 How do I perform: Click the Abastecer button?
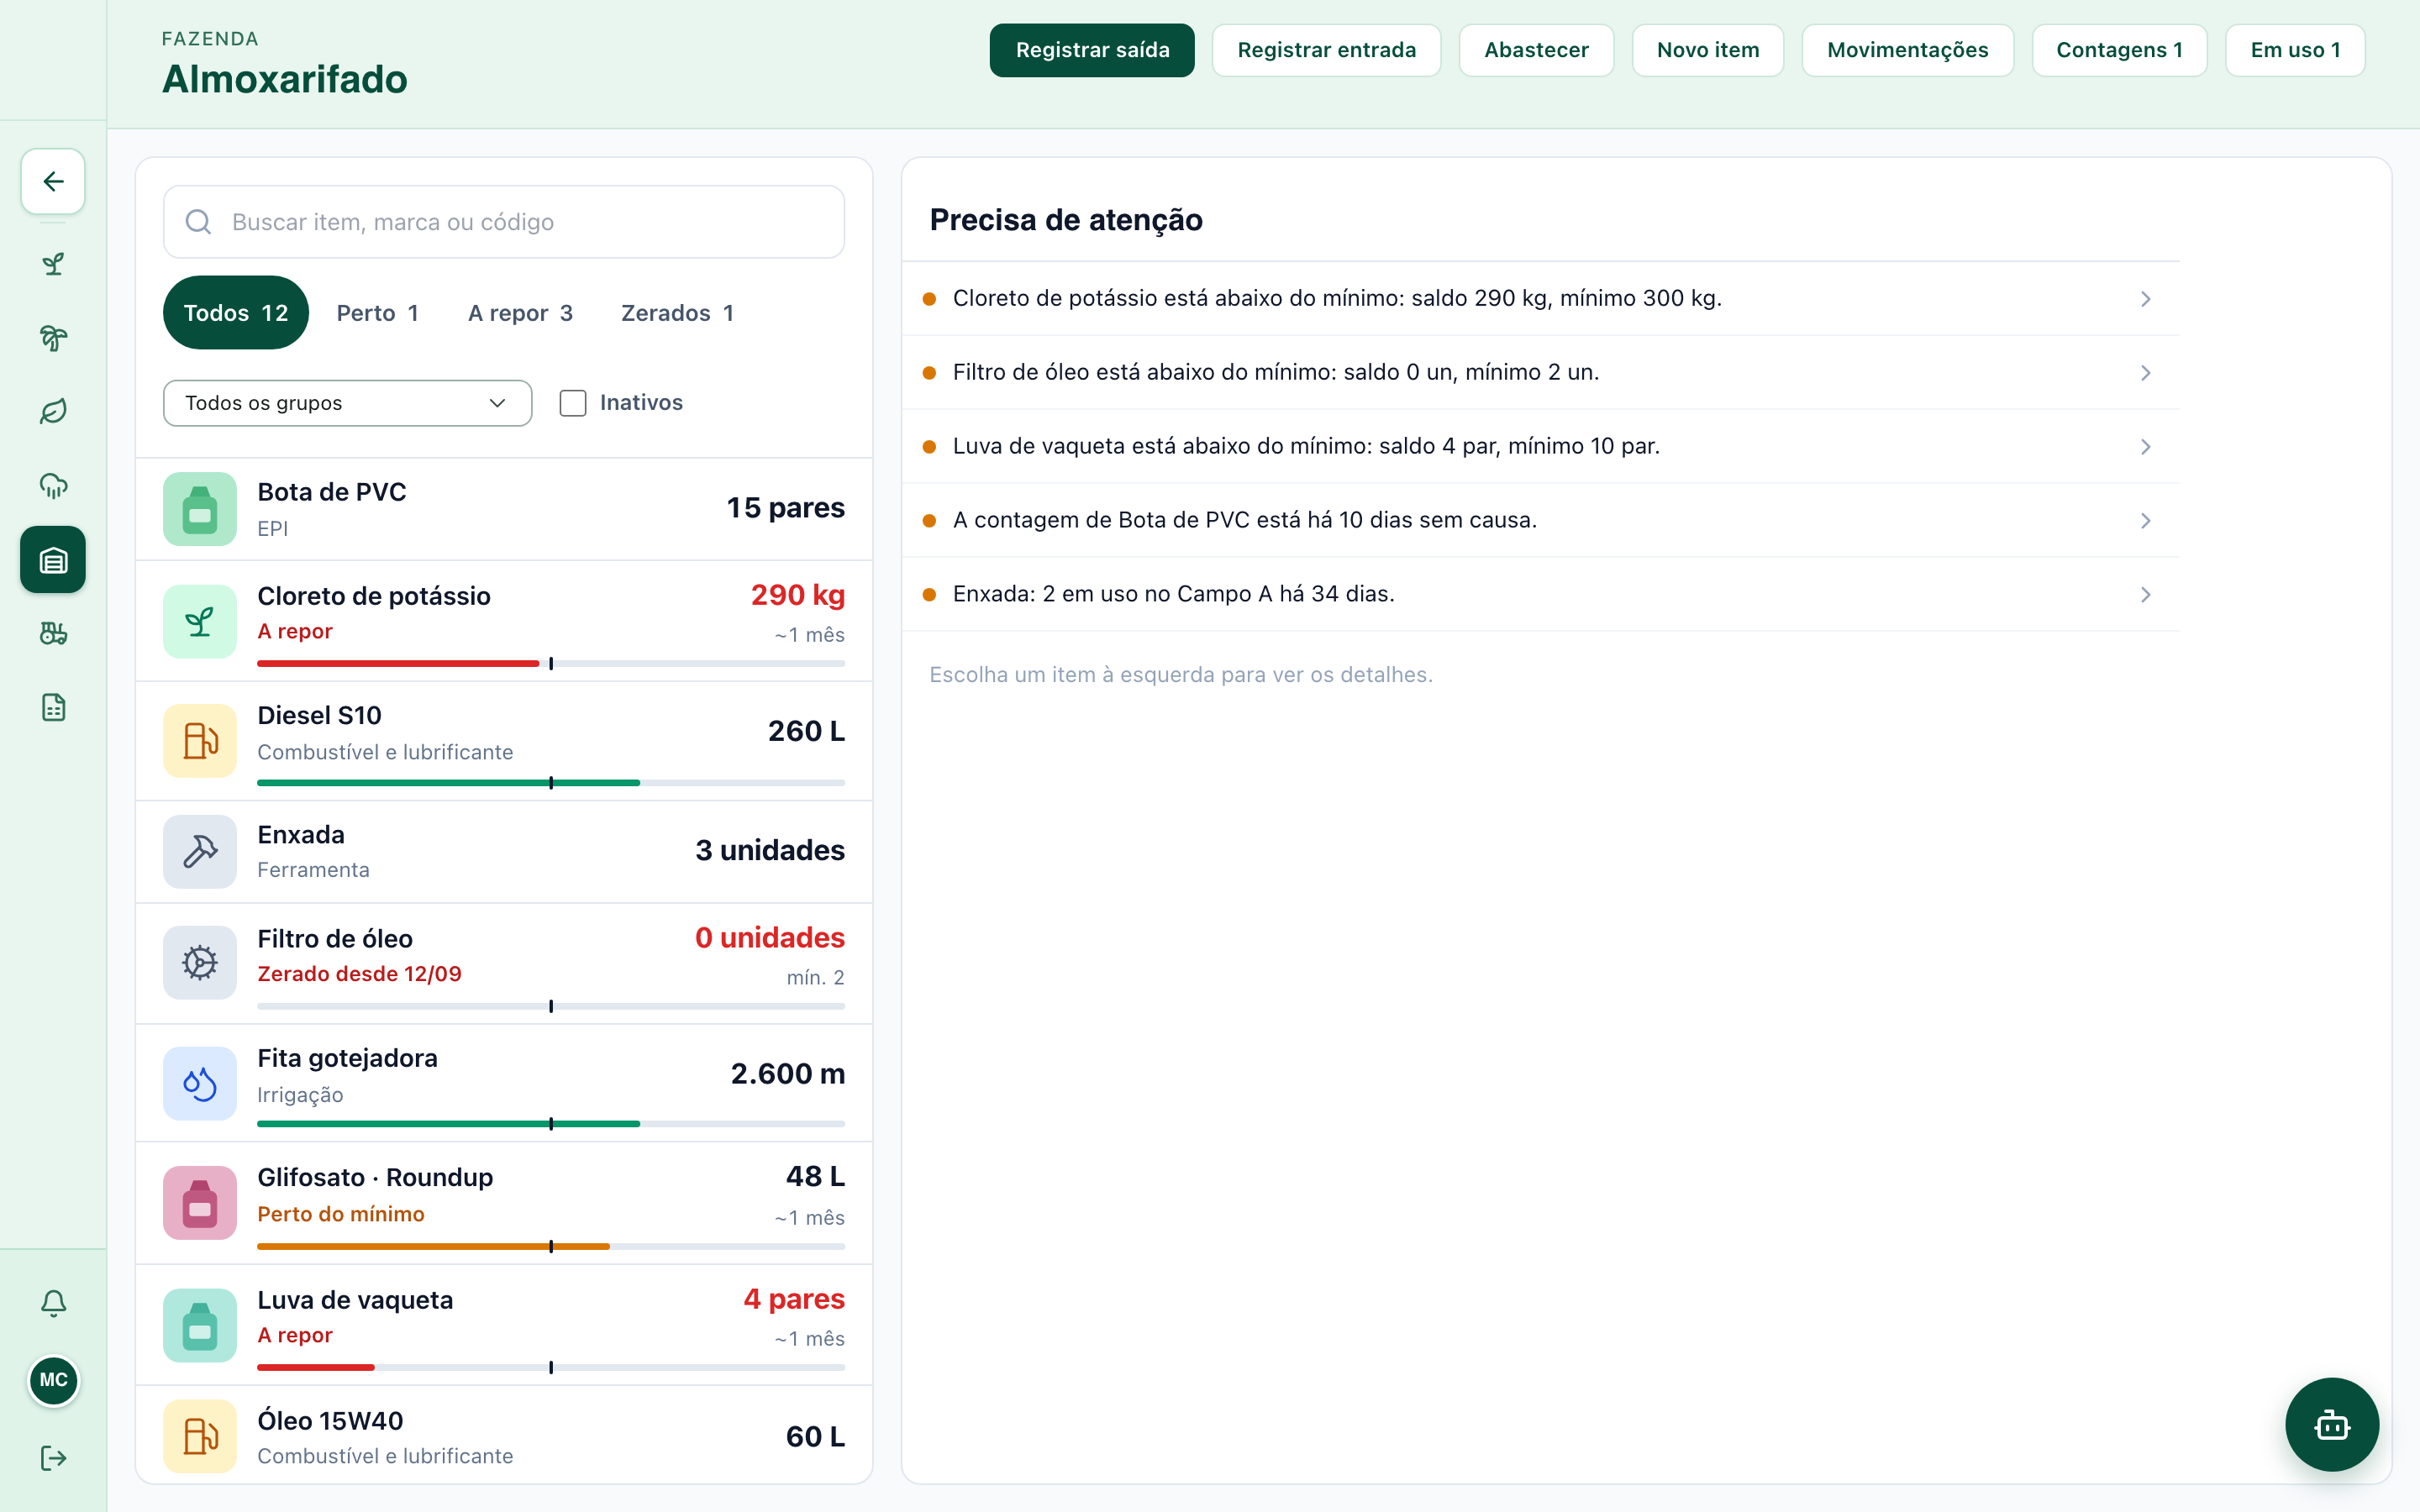[x=1536, y=50]
